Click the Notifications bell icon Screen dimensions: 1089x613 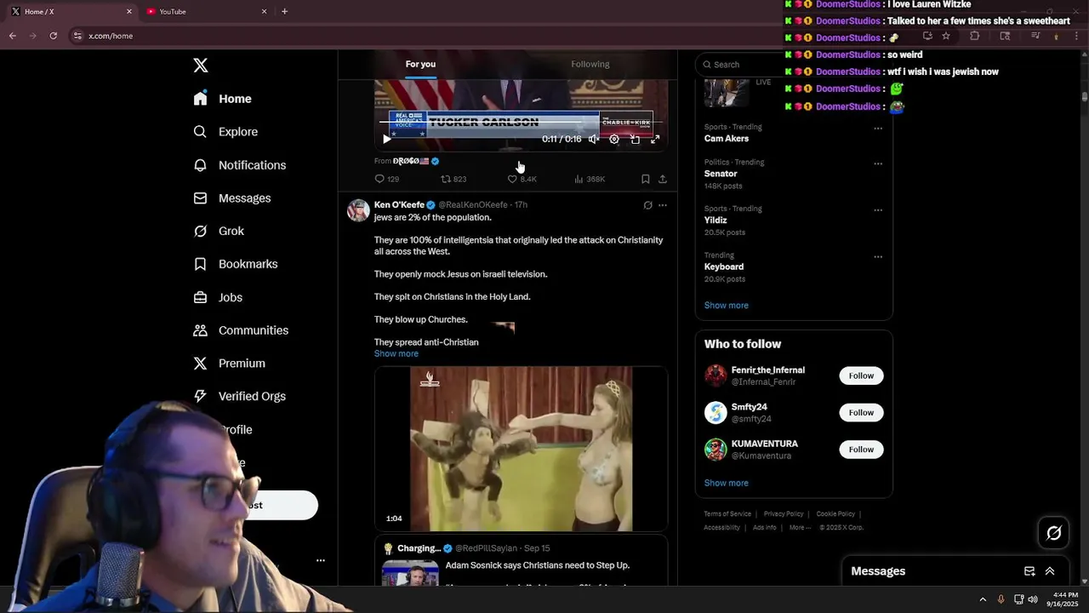pos(200,165)
